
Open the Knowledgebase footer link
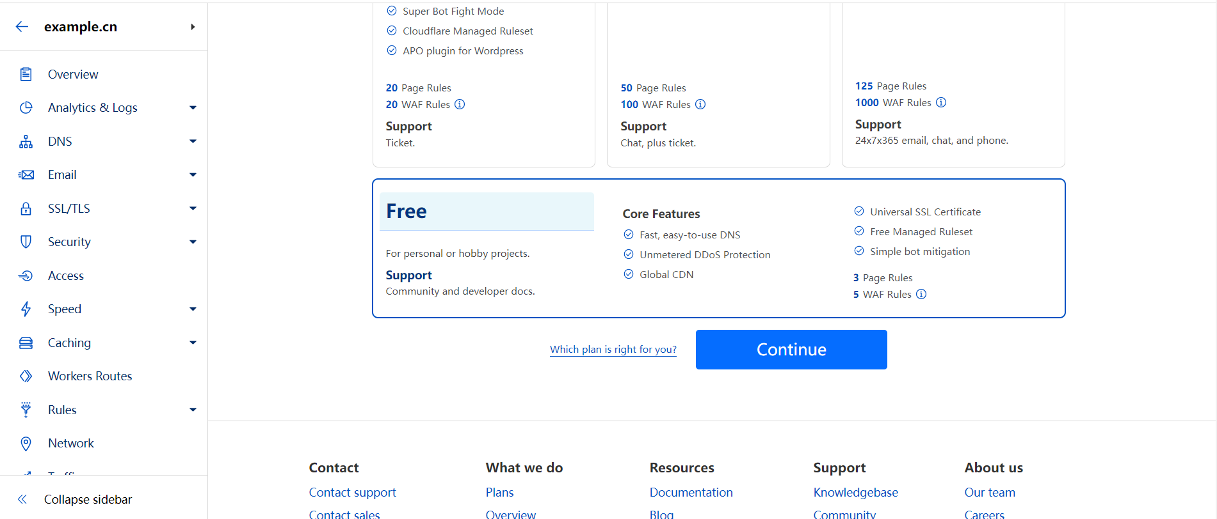[x=855, y=492]
